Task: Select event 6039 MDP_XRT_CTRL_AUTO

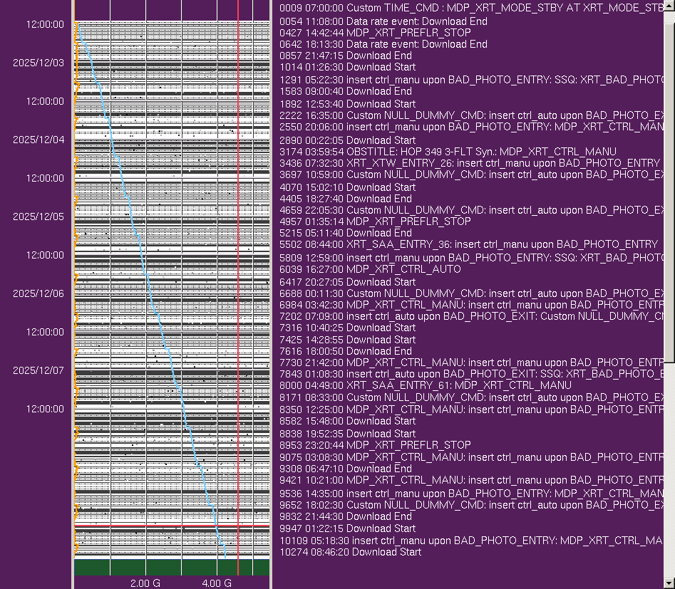Action: [x=370, y=269]
